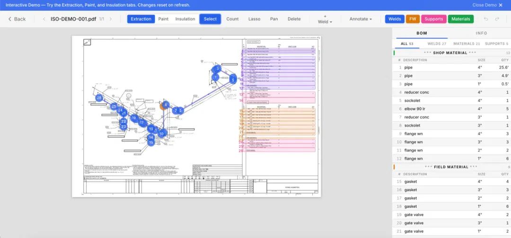Toggle the FW layer button
Image resolution: width=511 pixels, height=238 pixels.
(x=413, y=19)
